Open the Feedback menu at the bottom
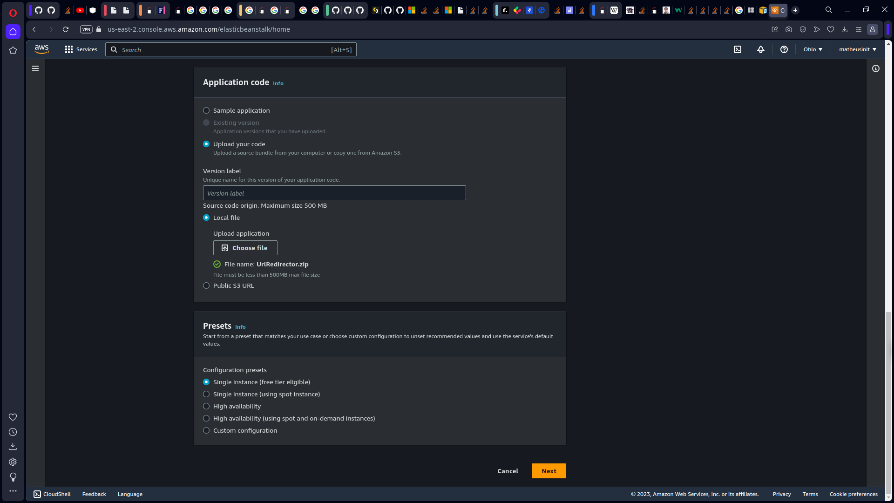Screen dimensions: 894x503 tap(94, 494)
